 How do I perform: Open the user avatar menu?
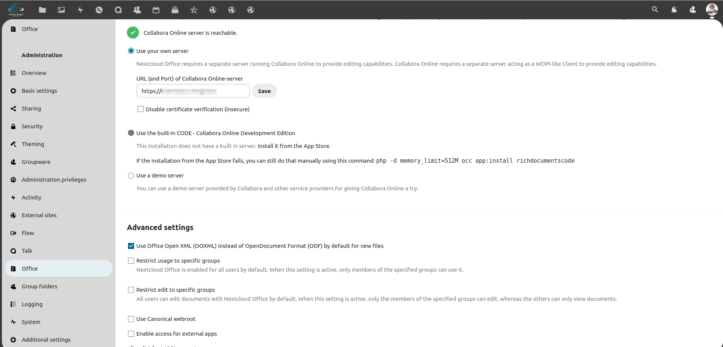[x=712, y=9]
